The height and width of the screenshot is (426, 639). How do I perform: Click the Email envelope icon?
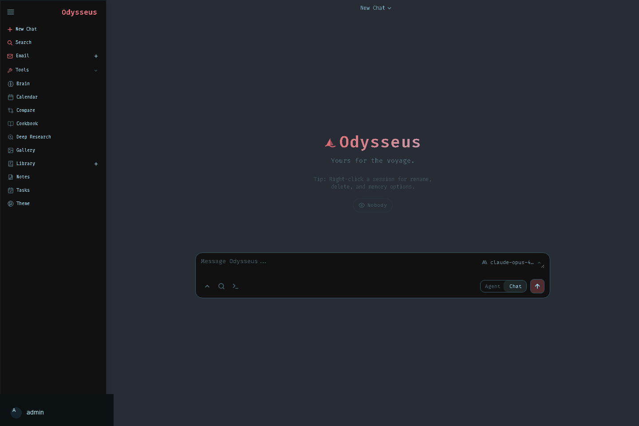[10, 56]
